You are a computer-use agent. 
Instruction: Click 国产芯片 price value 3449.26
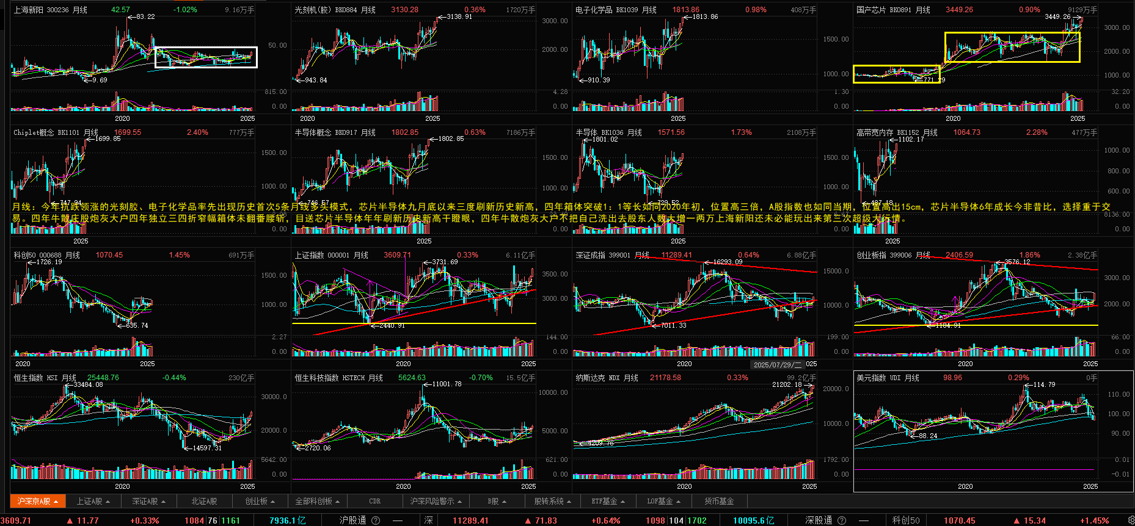point(959,10)
